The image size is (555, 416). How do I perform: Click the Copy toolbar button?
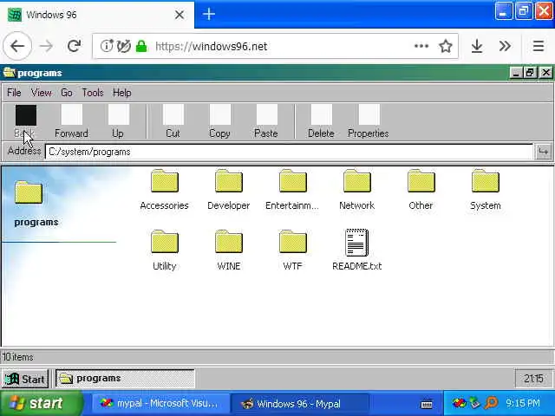(x=219, y=121)
